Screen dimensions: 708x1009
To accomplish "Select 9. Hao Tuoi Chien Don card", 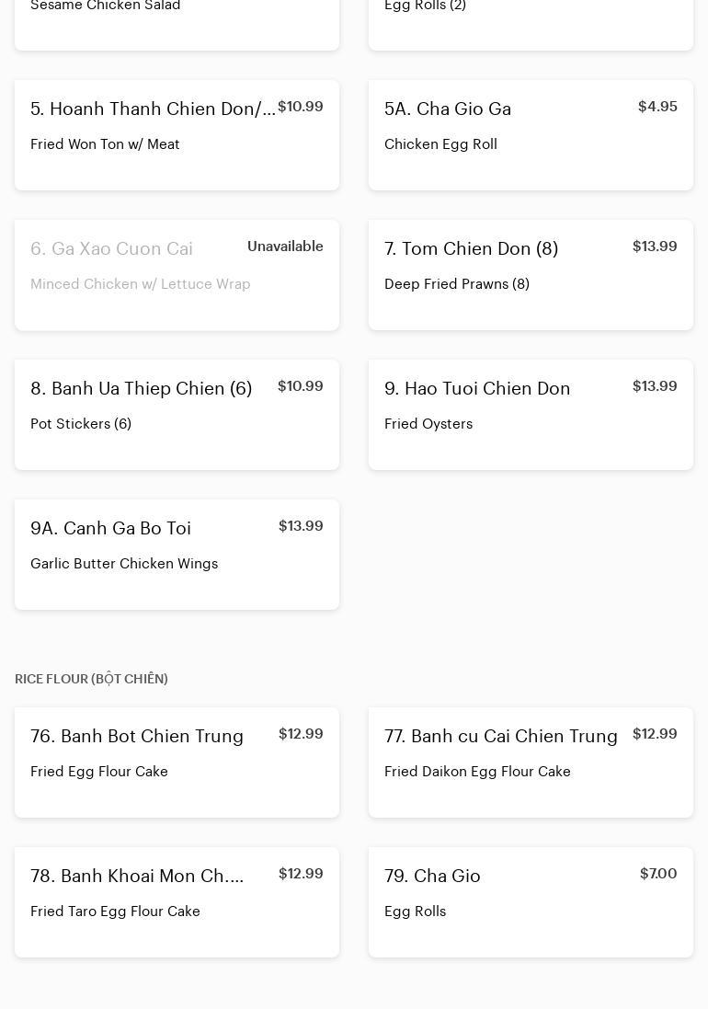I will pyautogui.click(x=531, y=415).
